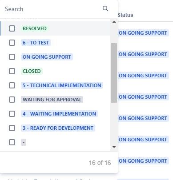
Task: Select the RESOLVED green label option
Action: pyautogui.click(x=35, y=28)
